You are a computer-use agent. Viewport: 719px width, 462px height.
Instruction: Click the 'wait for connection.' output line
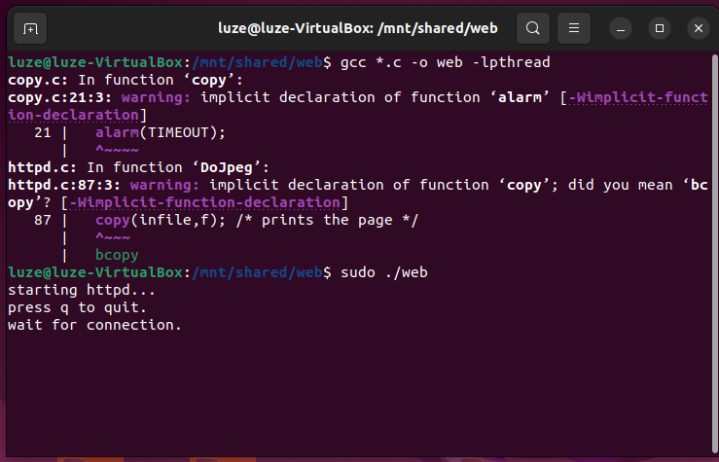pyautogui.click(x=94, y=325)
